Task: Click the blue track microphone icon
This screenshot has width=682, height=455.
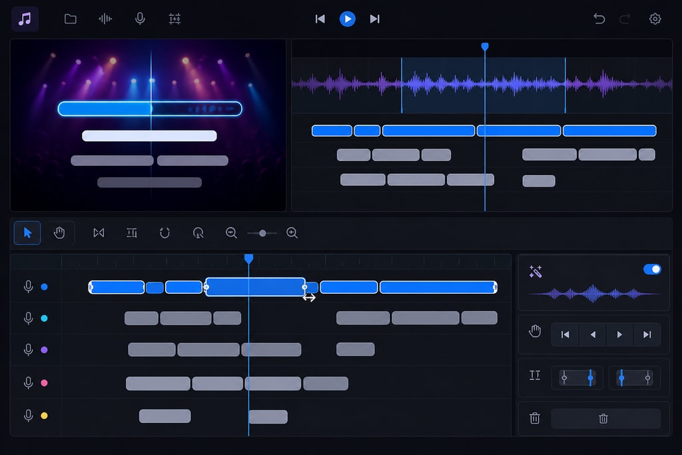Action: (28, 286)
